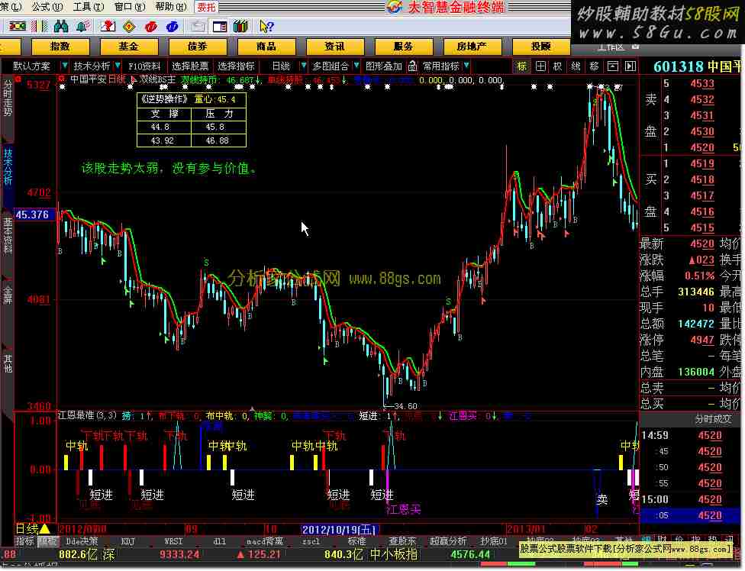Open the 债券 category tab
Viewport: 745px width, 571px height.
click(198, 47)
